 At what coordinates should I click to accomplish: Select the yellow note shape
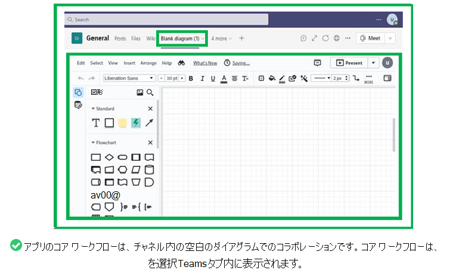122,123
